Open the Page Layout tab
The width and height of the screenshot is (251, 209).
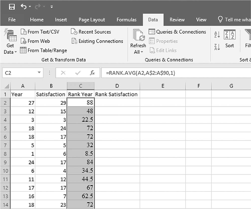pyautogui.click(x=92, y=20)
